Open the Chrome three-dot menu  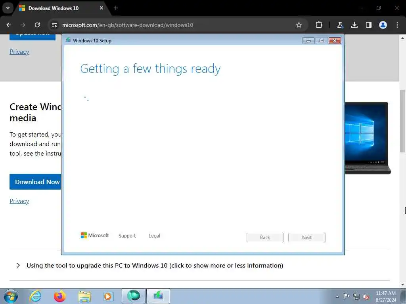coord(397,25)
